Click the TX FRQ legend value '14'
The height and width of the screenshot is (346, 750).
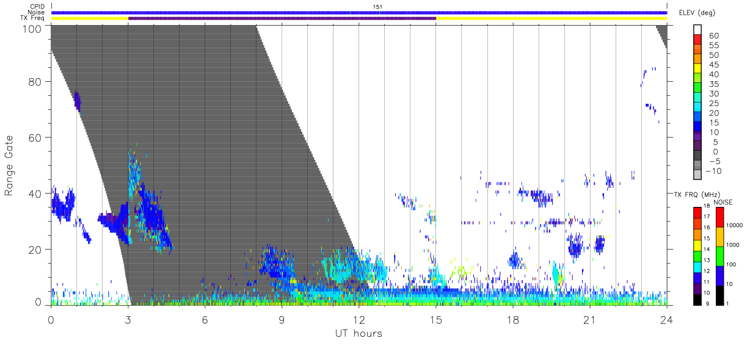click(707, 249)
